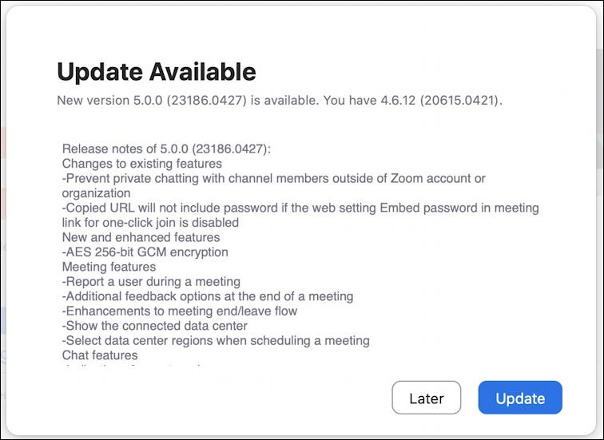604x440 pixels.
Task: Select the Enhancements to meeting end/leave flow line
Action: click(x=180, y=311)
